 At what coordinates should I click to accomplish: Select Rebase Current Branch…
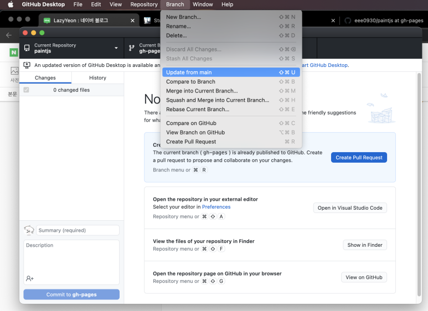pos(231,110)
